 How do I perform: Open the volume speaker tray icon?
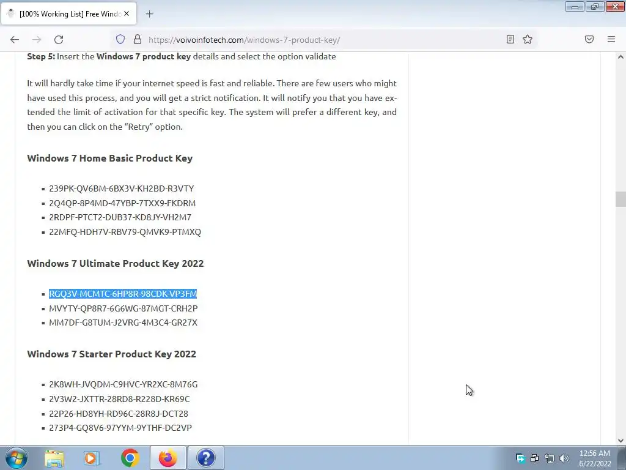(564, 458)
